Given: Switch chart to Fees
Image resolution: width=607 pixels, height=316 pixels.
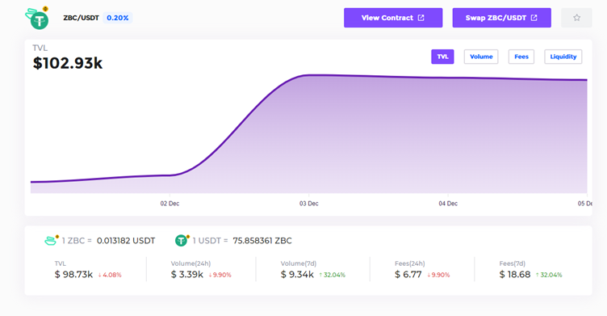Looking at the screenshot, I should (521, 57).
